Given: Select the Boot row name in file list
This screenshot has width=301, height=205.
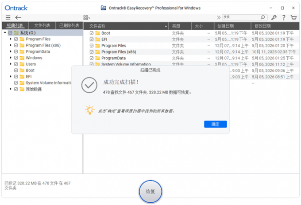Looking at the screenshot, I should pyautogui.click(x=106, y=33).
